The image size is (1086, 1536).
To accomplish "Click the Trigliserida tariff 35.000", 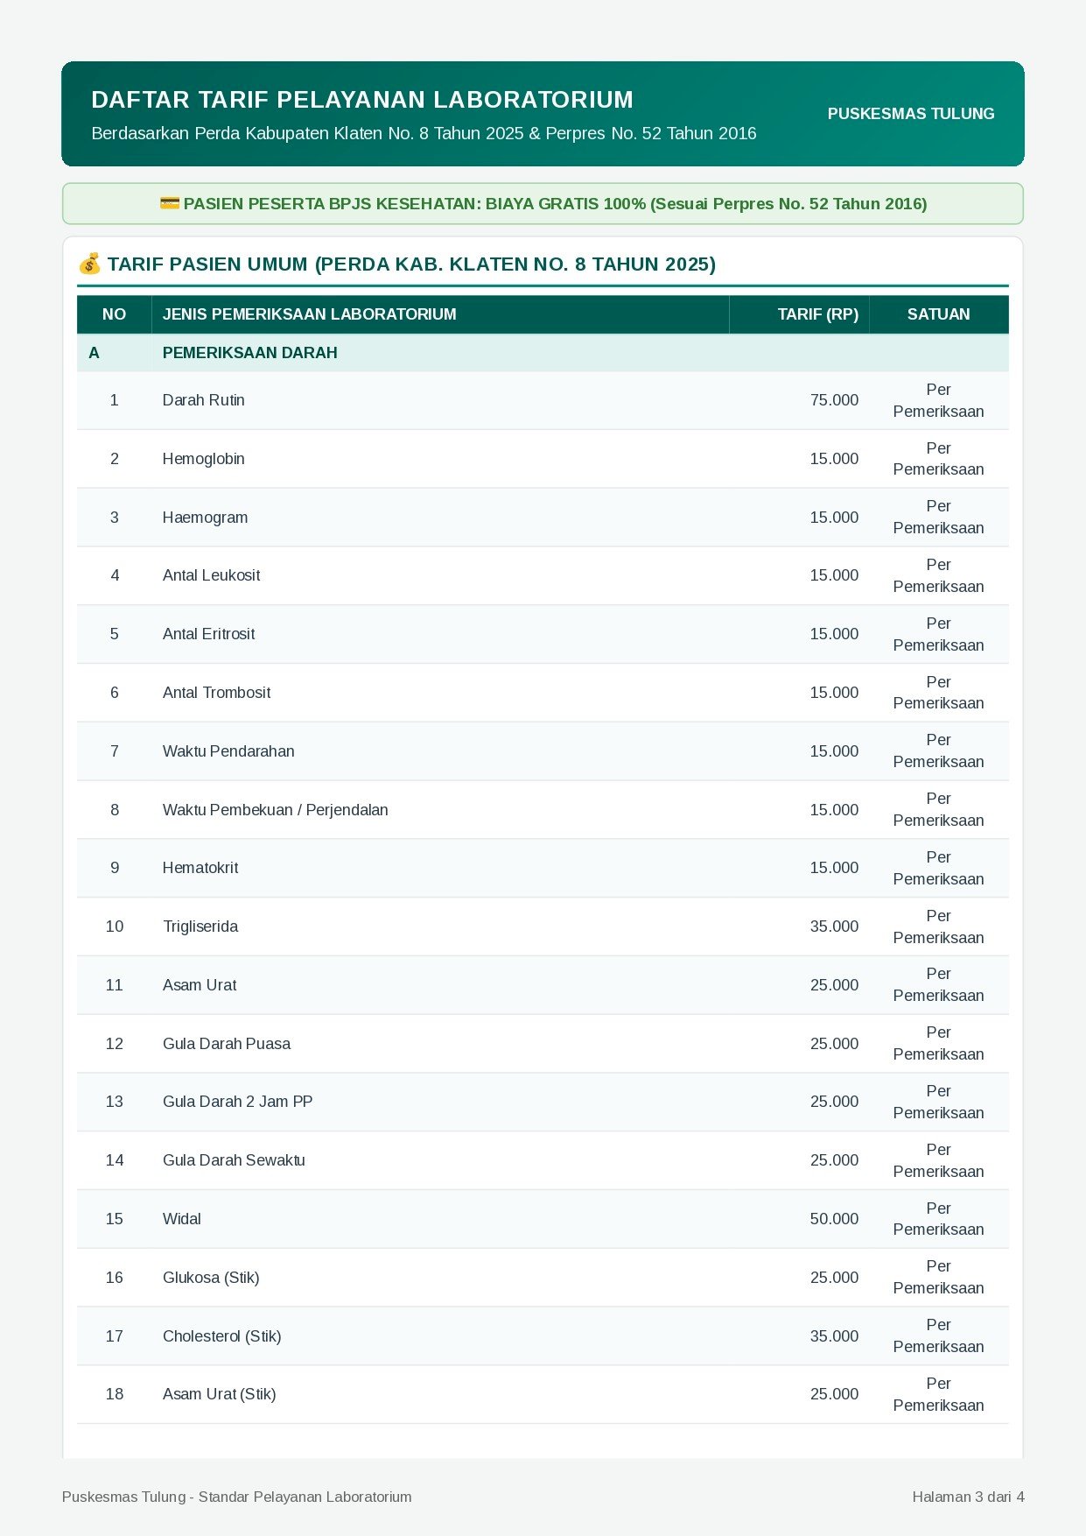I will tap(834, 927).
